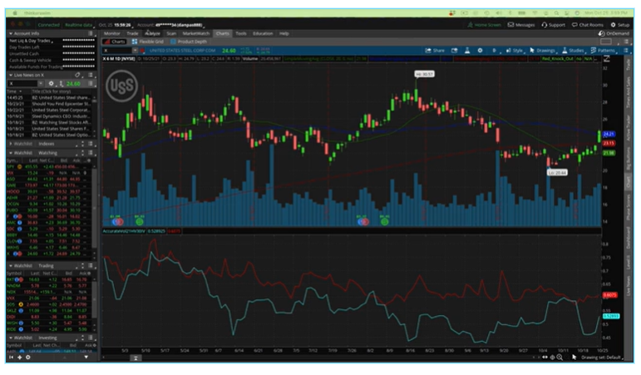Open the Drawings pointer tool menu
Viewport: 641px width, 375px height.
[542, 50]
